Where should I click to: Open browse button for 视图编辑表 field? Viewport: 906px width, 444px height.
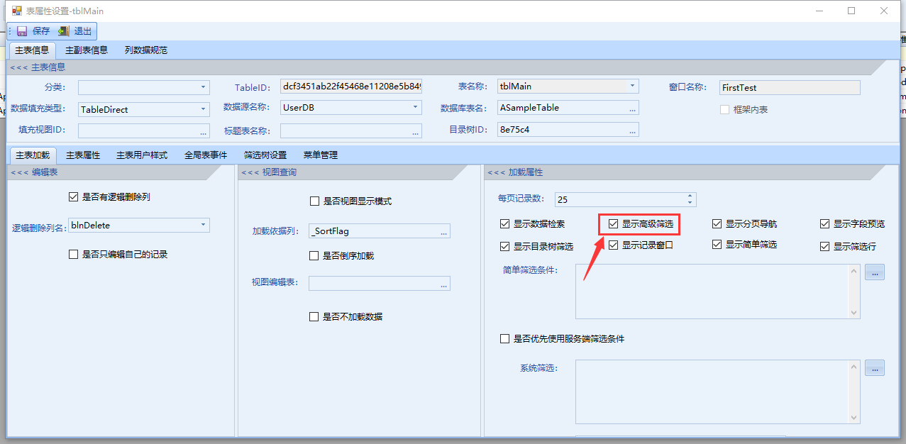click(x=444, y=284)
